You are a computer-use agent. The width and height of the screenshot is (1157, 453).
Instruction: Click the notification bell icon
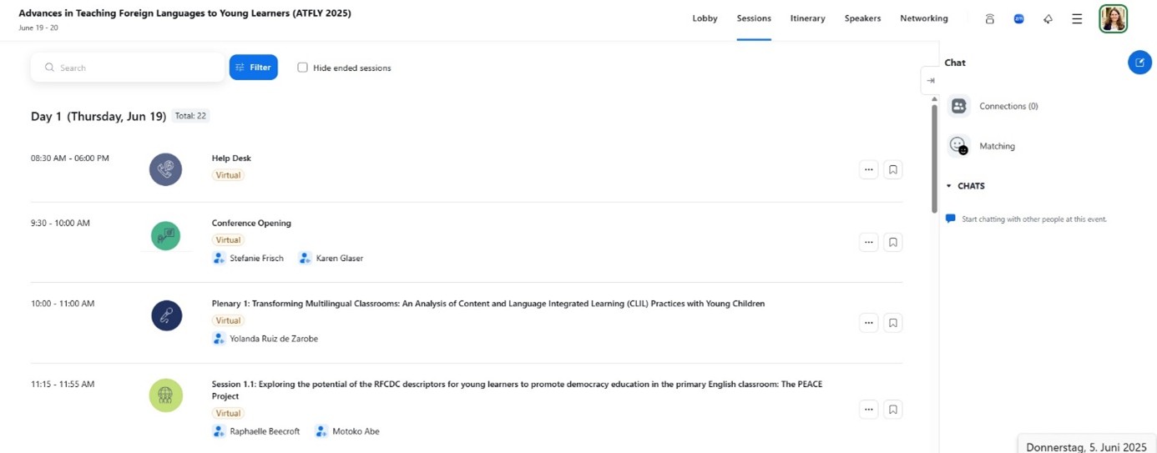tap(1048, 18)
